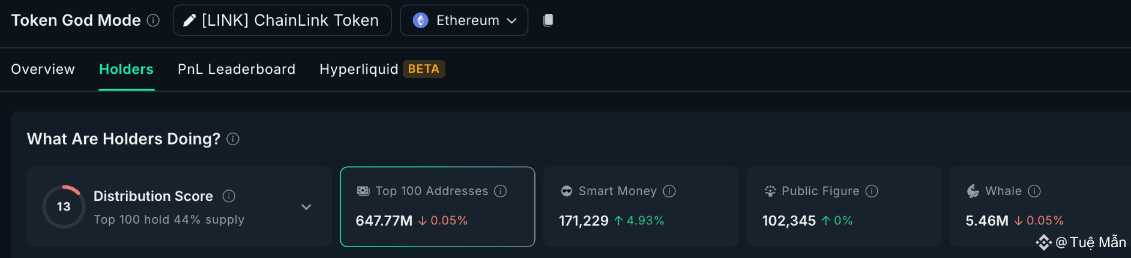
Task: Click info icon next to Public Figure
Action: 872,191
